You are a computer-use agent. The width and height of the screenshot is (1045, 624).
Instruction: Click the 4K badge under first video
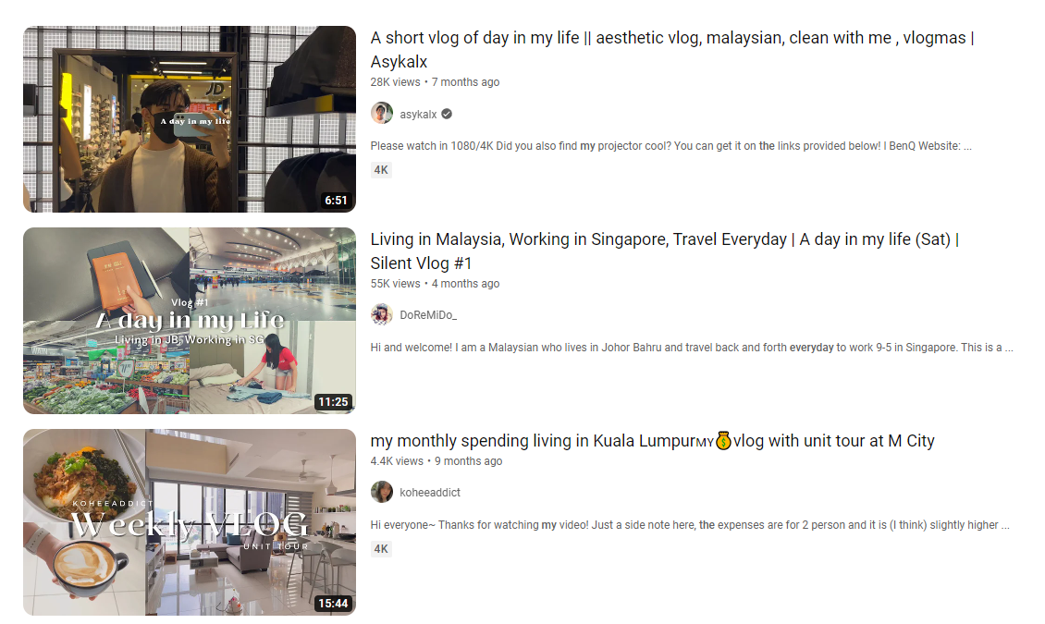tap(381, 170)
